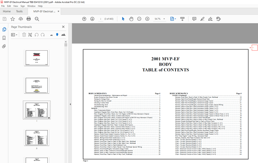
Task: Go to next page arrow
Action: [x=92, y=19]
